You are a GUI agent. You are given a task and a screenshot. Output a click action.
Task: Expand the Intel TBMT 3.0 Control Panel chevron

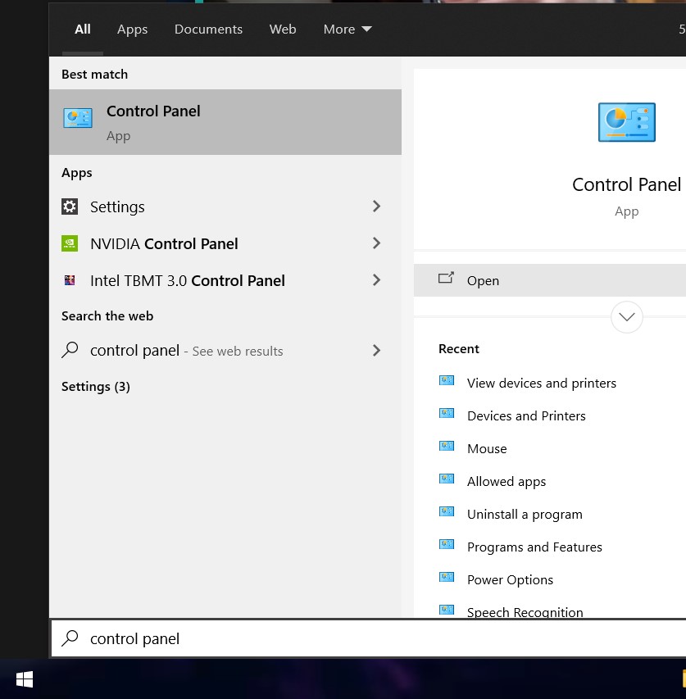pyautogui.click(x=377, y=280)
